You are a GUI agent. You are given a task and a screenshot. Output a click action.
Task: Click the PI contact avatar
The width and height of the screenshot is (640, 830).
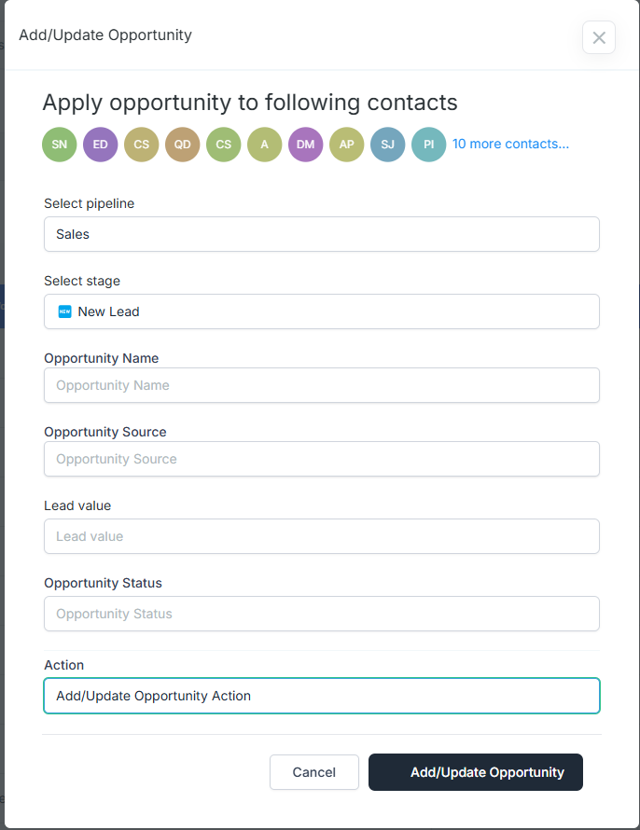[429, 145]
